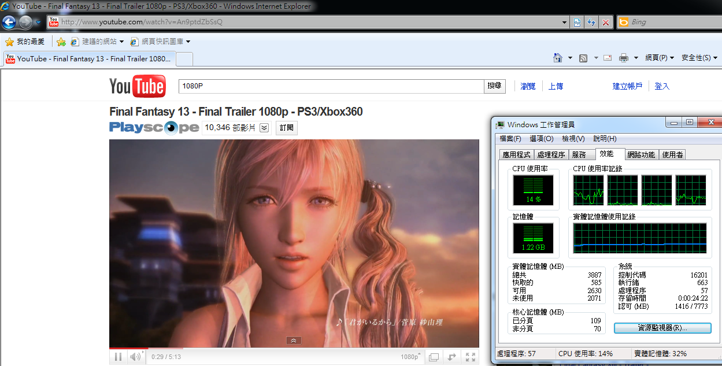Open the 網頁快訊圖庫 web slice gallery
The image size is (722, 366).
point(160,42)
